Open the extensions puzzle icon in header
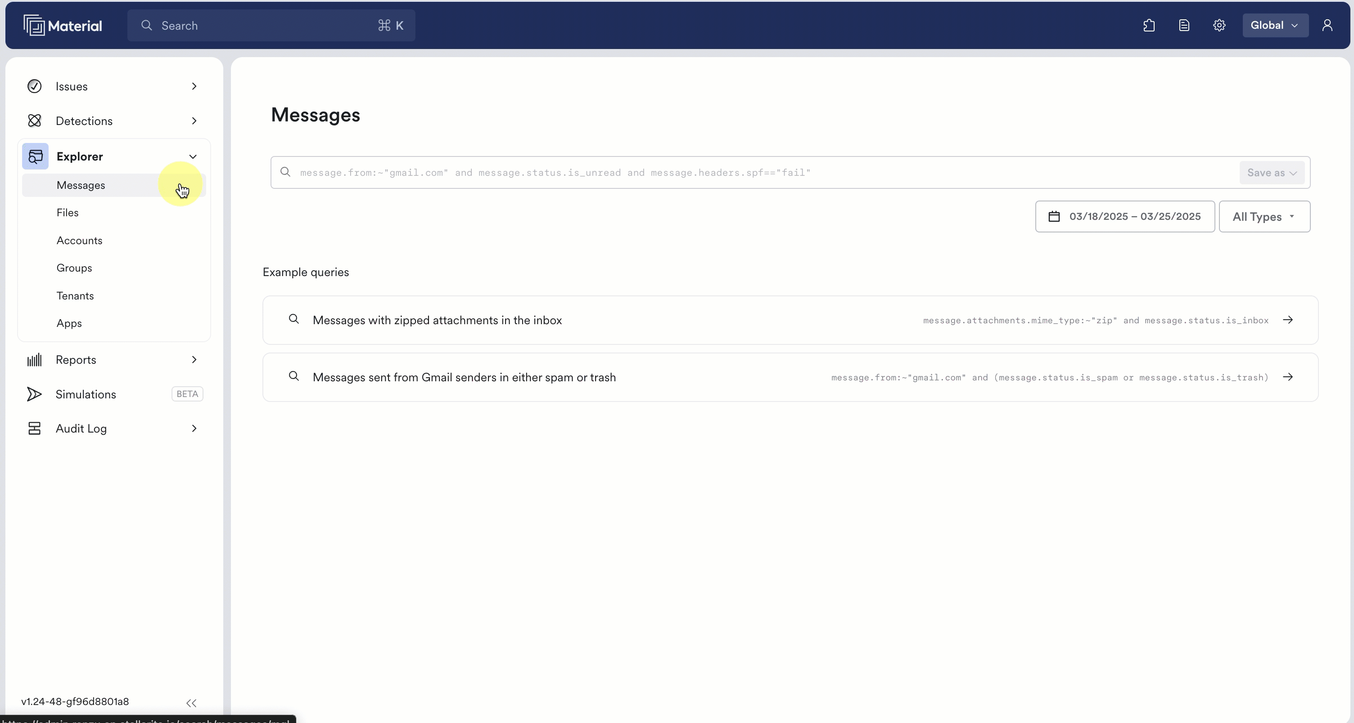Viewport: 1354px width, 723px height. (1149, 25)
